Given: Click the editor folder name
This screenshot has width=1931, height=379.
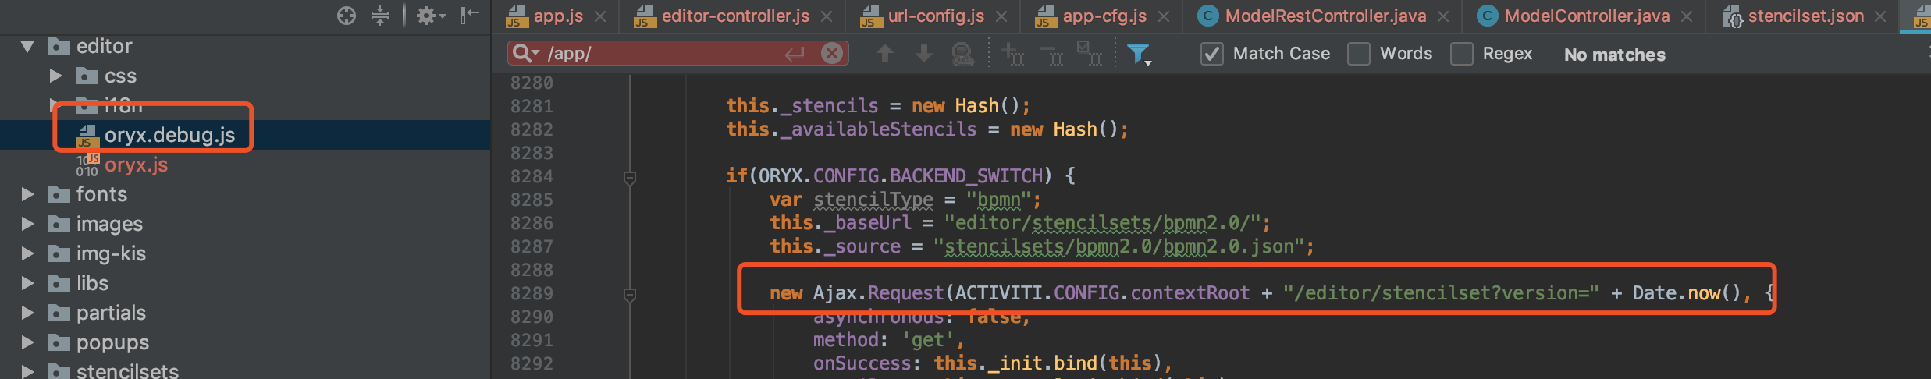Looking at the screenshot, I should click(x=105, y=47).
